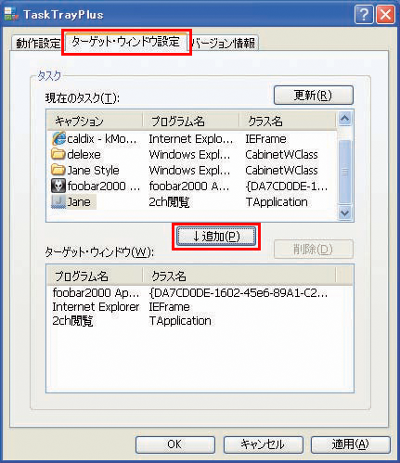Select the foobar2000 alien icon
Viewport: 400px width, 463px height.
[x=58, y=186]
